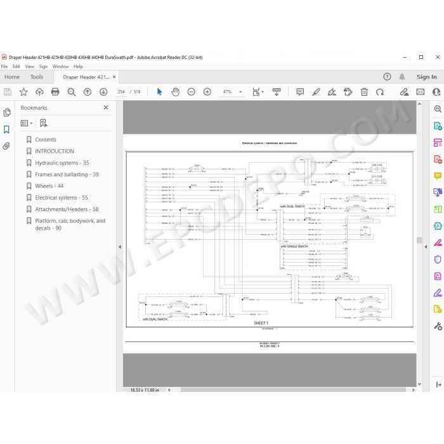Open the Sign menu
Viewport: 444px width, 444px height.
43,66
